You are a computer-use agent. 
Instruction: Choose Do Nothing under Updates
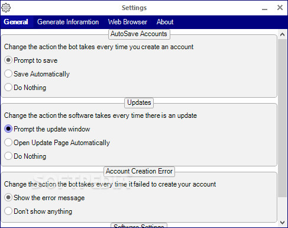(25, 156)
